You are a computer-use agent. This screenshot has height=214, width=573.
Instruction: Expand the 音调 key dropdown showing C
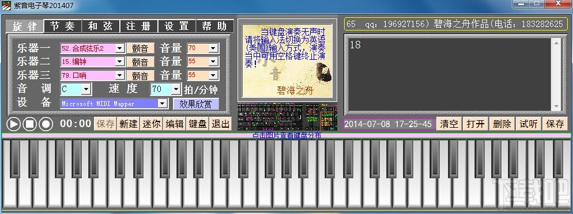point(86,89)
